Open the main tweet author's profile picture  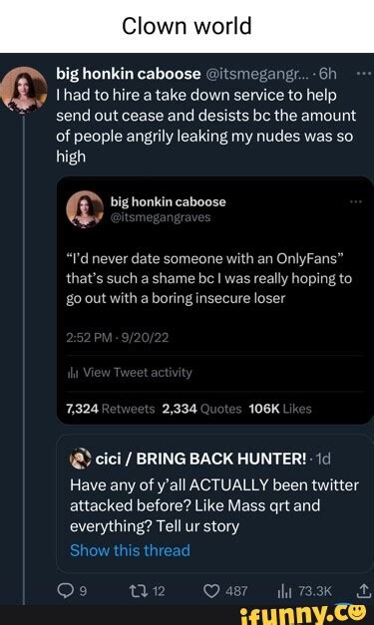point(24,90)
